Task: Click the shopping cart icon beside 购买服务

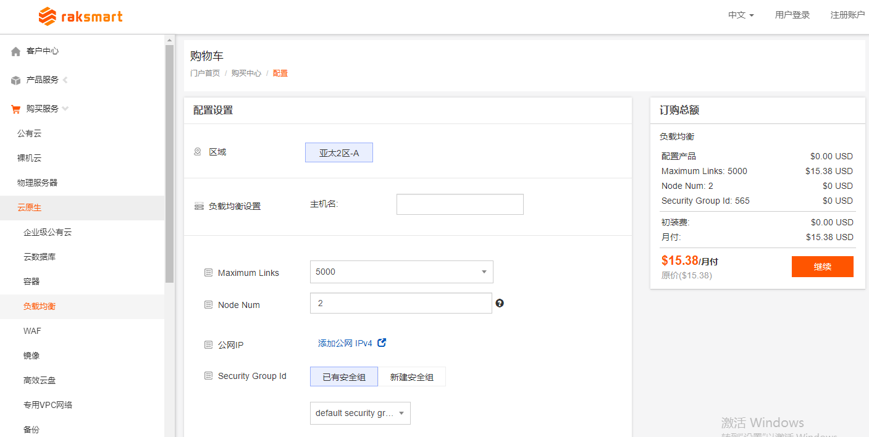Action: click(15, 109)
